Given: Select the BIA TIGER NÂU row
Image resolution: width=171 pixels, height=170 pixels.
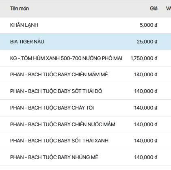Looking at the screenshot, I should tap(85, 42).
